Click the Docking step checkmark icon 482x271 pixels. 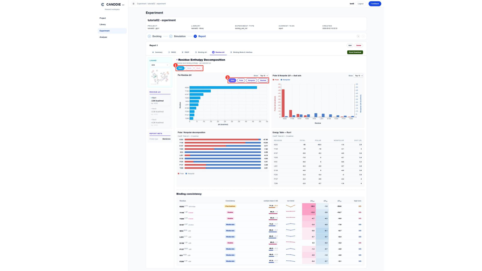tap(149, 36)
